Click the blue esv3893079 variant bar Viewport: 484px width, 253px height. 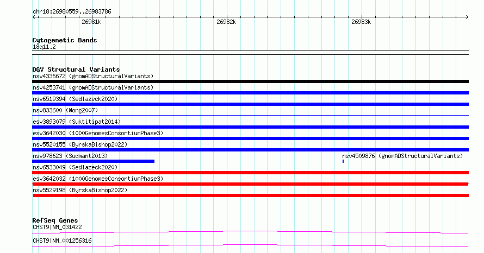click(250, 127)
